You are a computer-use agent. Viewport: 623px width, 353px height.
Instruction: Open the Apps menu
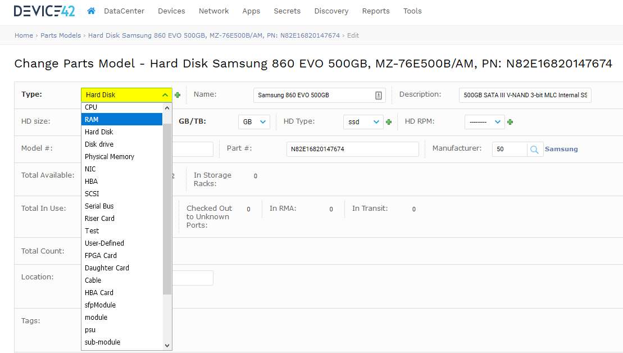coord(251,11)
